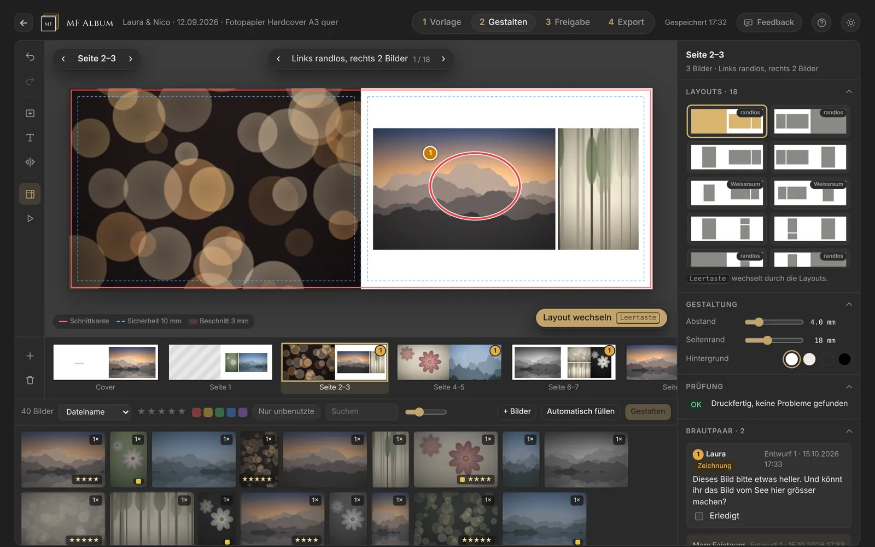Image resolution: width=875 pixels, height=547 pixels.
Task: Click the back arrow in top bar
Action: tap(23, 22)
